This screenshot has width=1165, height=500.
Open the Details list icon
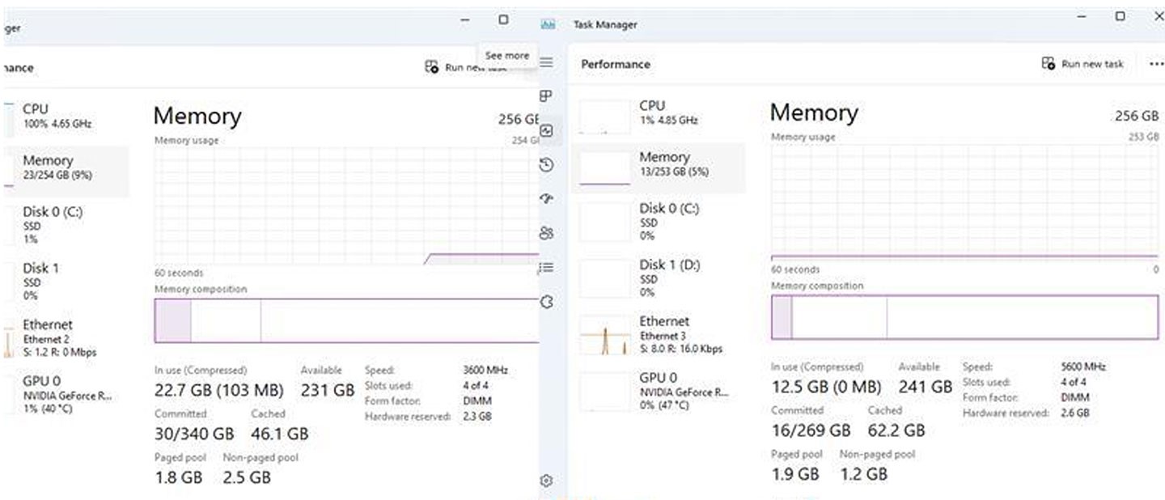pos(547,268)
